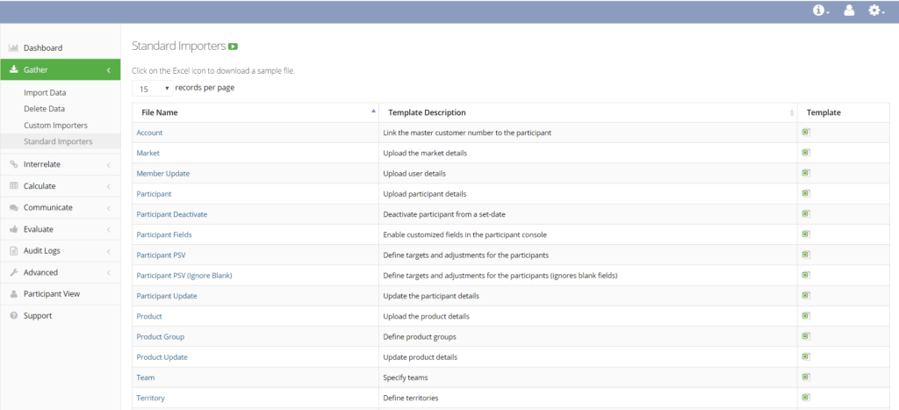Collapse the Gather menu section

[x=61, y=70]
